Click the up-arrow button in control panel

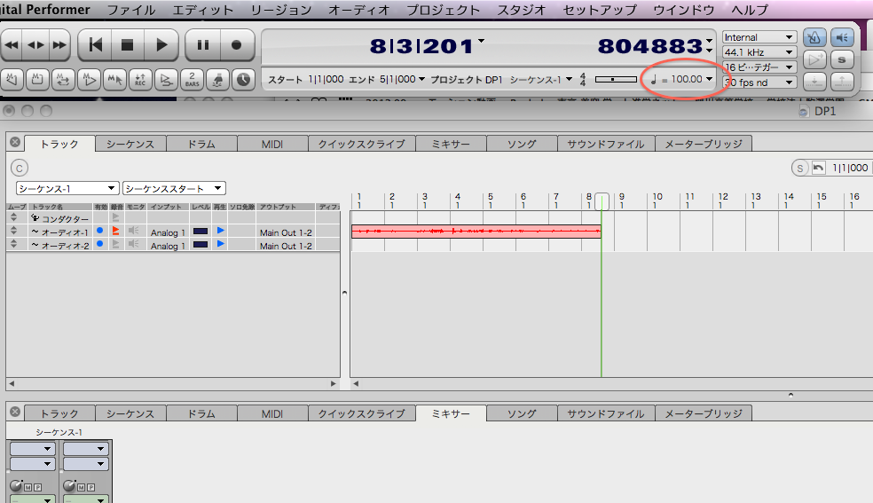point(842,82)
